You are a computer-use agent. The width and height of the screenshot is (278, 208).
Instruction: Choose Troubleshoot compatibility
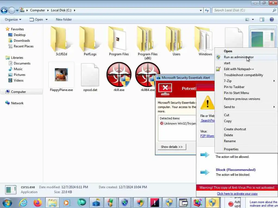pos(246,75)
